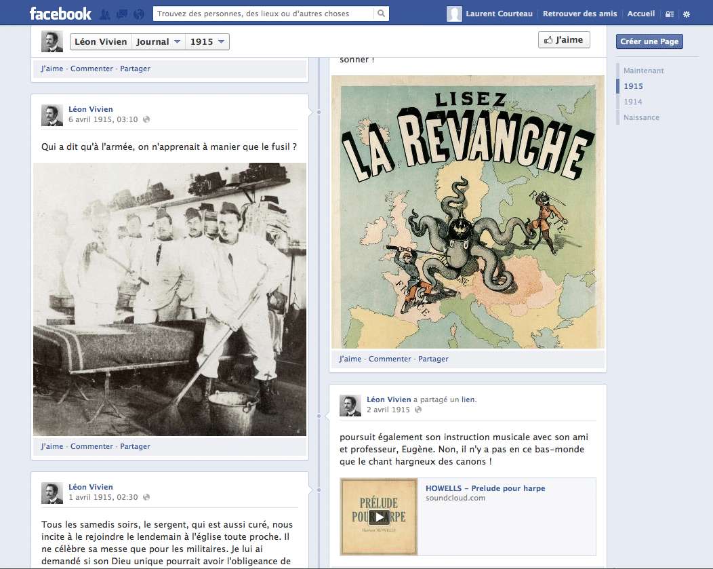Click the J'aime page button
This screenshot has height=569, width=713.
click(x=564, y=40)
